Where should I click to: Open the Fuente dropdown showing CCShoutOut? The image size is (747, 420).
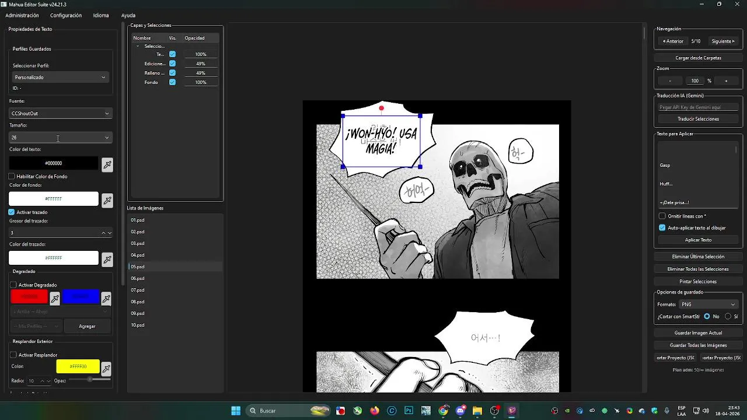click(x=60, y=113)
